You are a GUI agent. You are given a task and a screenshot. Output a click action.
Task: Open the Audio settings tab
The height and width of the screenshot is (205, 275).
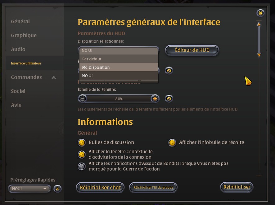click(18, 49)
